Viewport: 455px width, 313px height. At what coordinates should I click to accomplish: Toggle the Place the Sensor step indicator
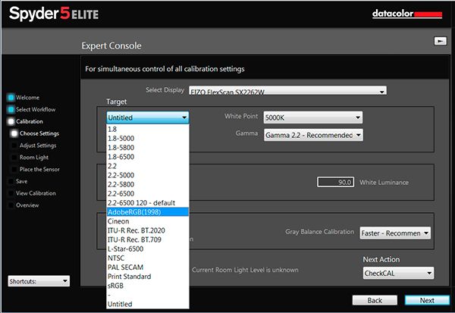click(14, 169)
